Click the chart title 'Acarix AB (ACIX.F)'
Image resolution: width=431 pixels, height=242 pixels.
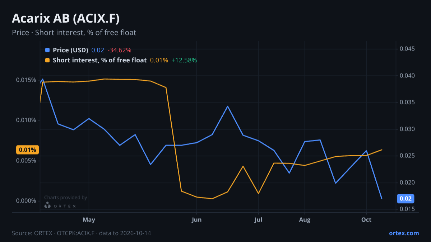point(66,18)
